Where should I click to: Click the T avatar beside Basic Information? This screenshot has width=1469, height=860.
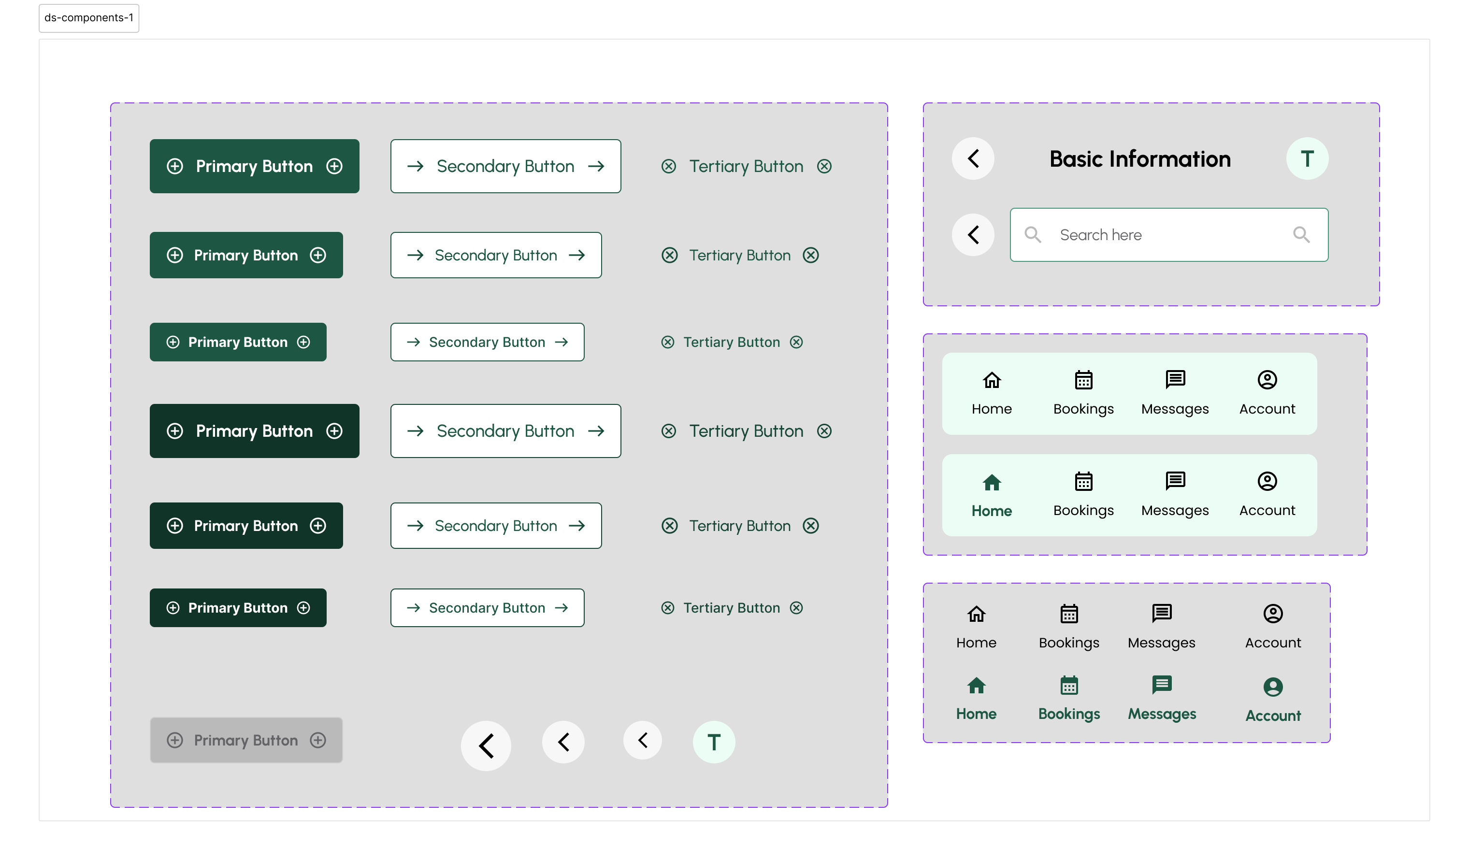[x=1308, y=158]
